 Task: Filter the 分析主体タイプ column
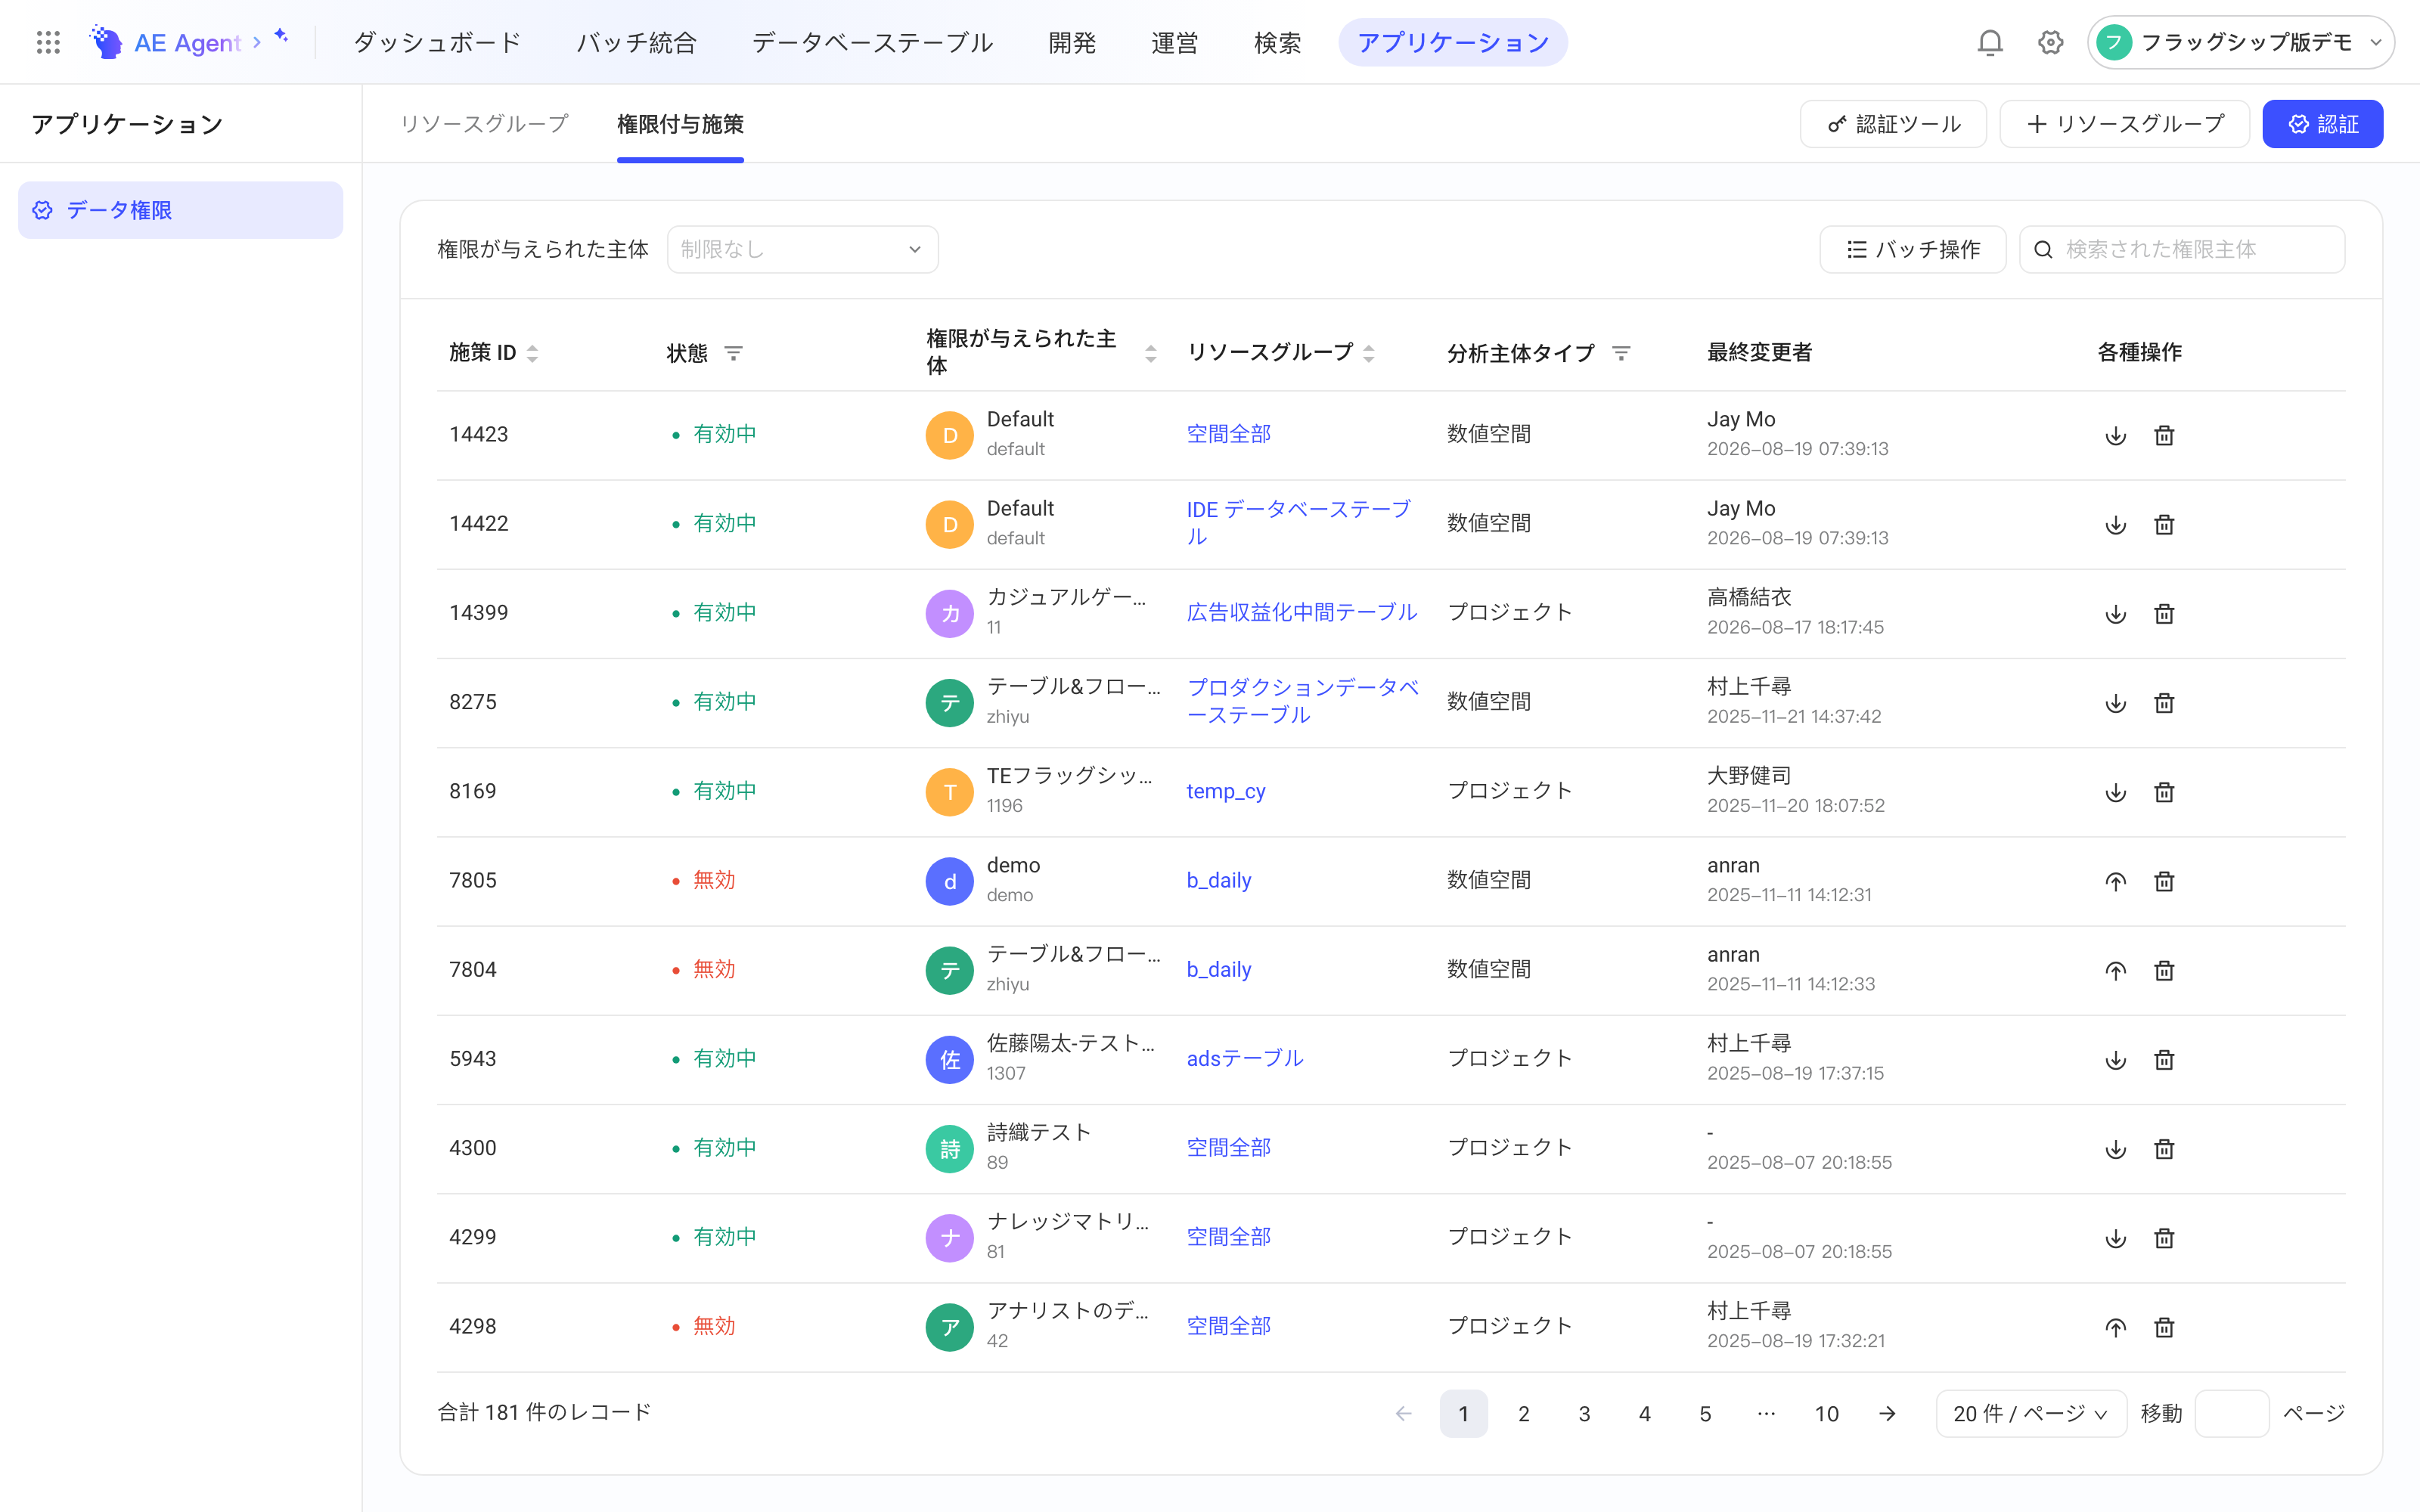(1621, 353)
